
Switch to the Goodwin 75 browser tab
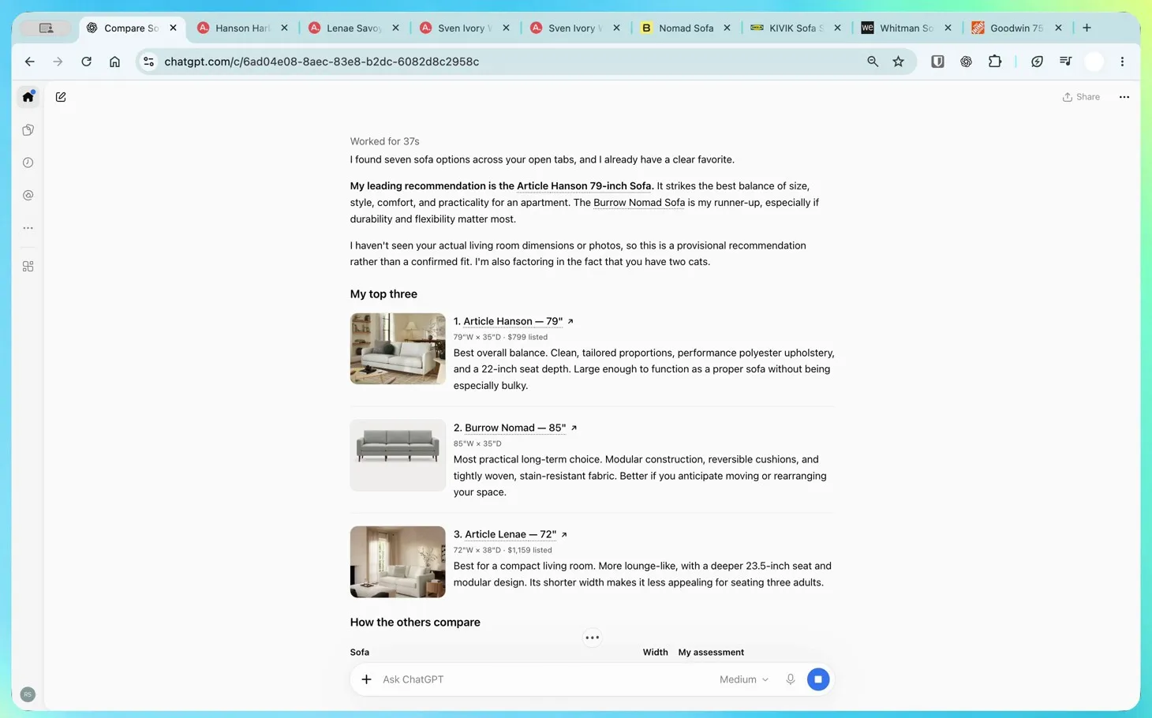1016,28
